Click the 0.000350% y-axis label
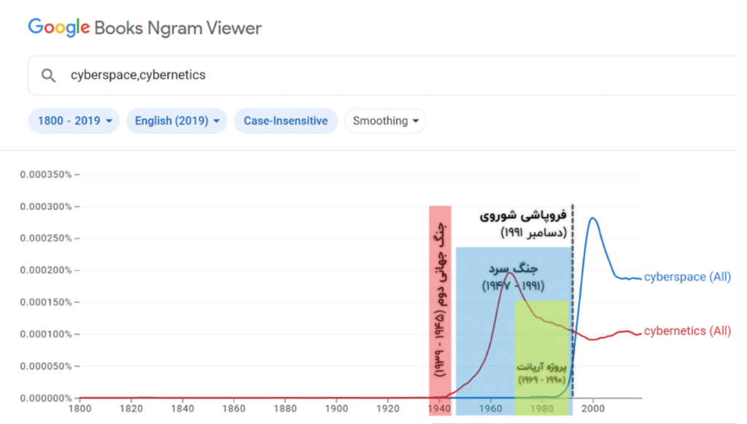Screen dimensions: 747x424 click(x=46, y=175)
